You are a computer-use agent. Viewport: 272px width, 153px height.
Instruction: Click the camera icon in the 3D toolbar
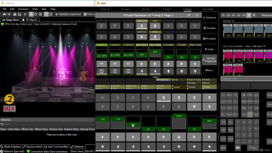coord(51,14)
